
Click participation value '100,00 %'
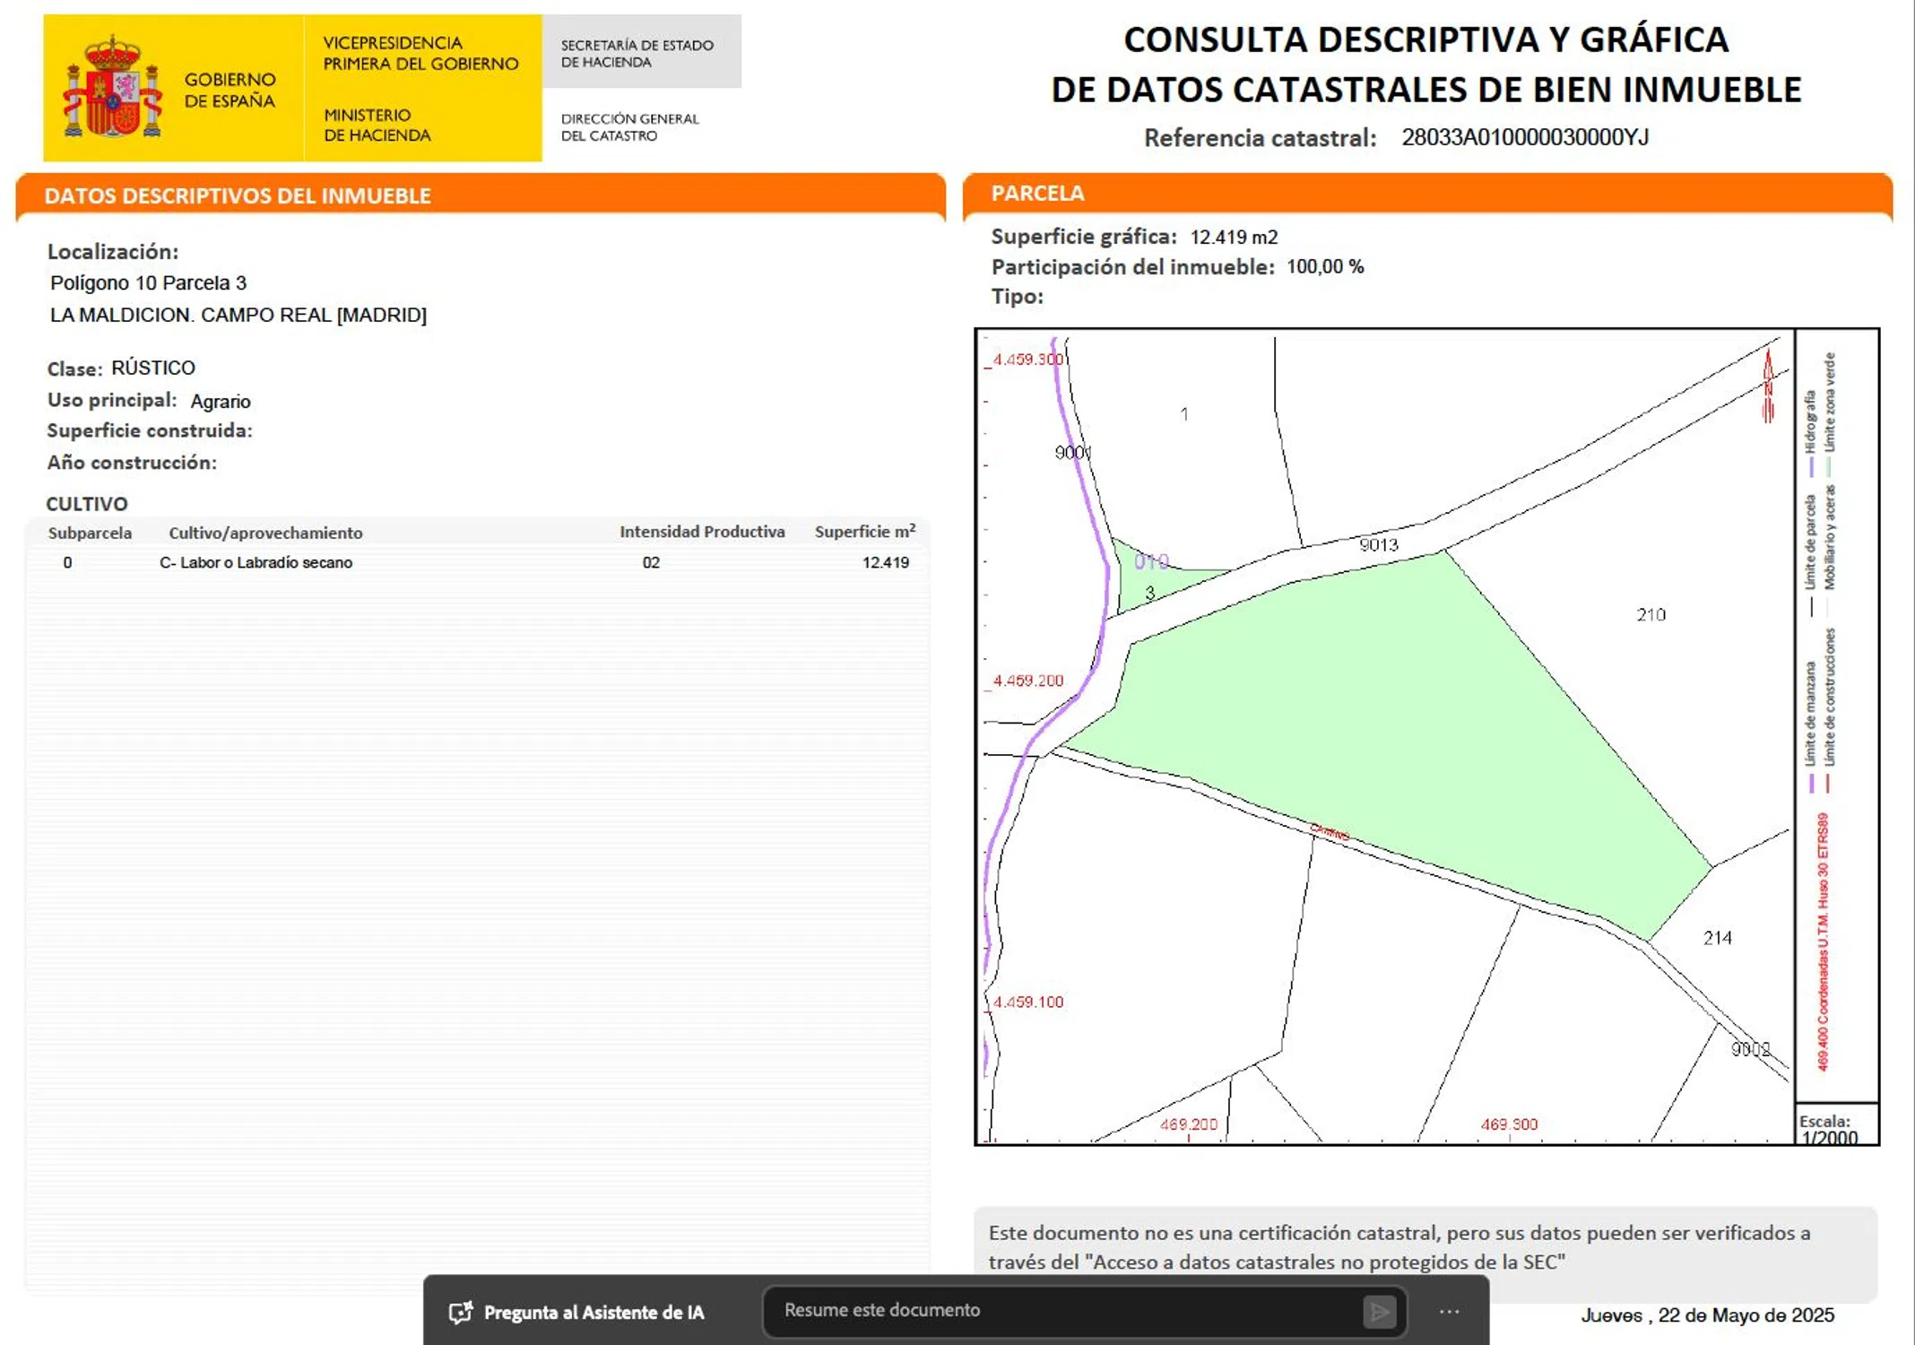click(x=1325, y=266)
